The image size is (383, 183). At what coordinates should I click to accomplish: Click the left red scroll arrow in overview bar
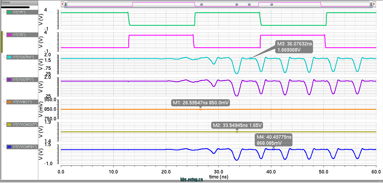click(x=62, y=4)
